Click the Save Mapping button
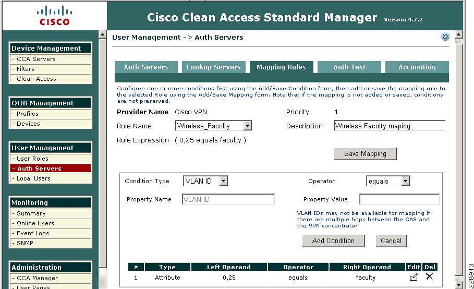The width and height of the screenshot is (474, 289). coord(365,153)
